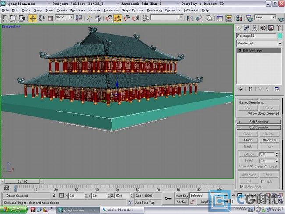The width and height of the screenshot is (285, 214).
Task: Switch to the Display command panel tab
Action: [271, 28]
